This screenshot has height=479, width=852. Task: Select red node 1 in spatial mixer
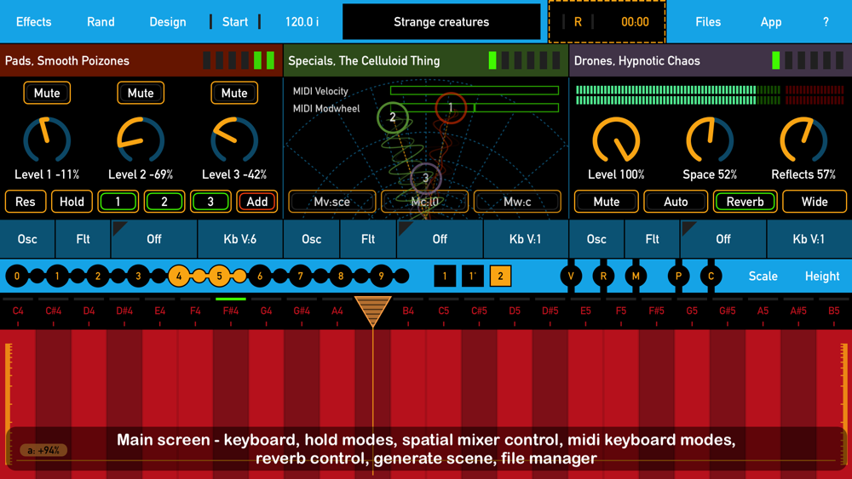pyautogui.click(x=451, y=108)
